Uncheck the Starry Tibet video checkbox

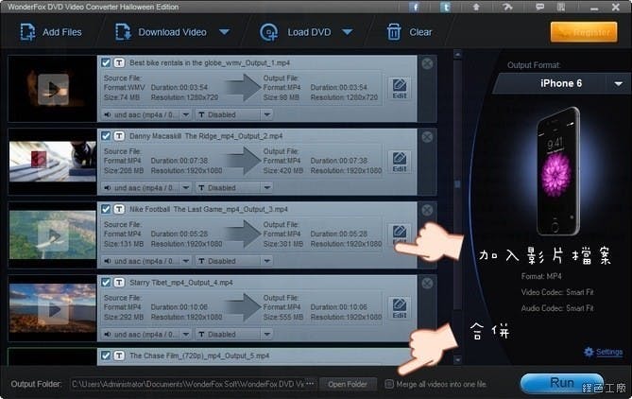coord(106,283)
